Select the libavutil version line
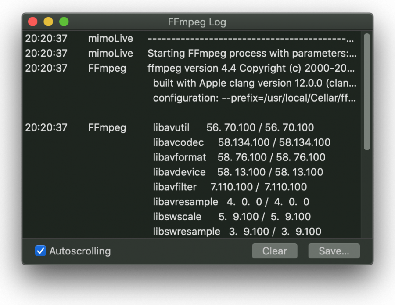 233,127
